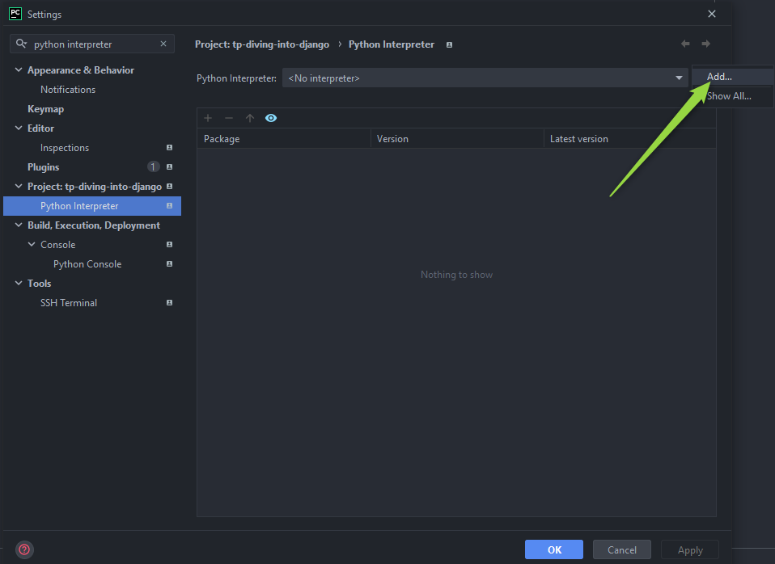Navigate forward with the right arrow icon
Viewport: 775px width, 564px height.
[x=706, y=44]
